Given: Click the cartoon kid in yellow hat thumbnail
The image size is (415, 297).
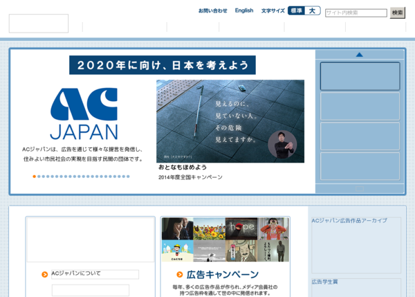Looking at the screenshot, I should pyautogui.click(x=178, y=251).
